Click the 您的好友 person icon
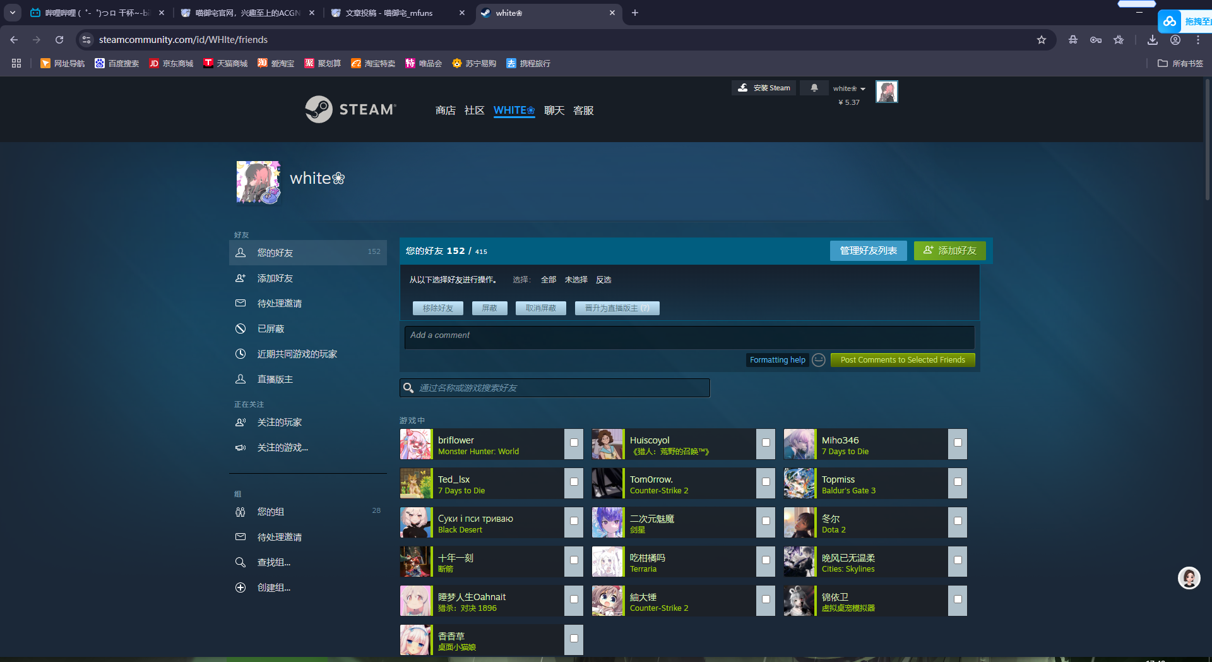The height and width of the screenshot is (662, 1212). tap(241, 253)
